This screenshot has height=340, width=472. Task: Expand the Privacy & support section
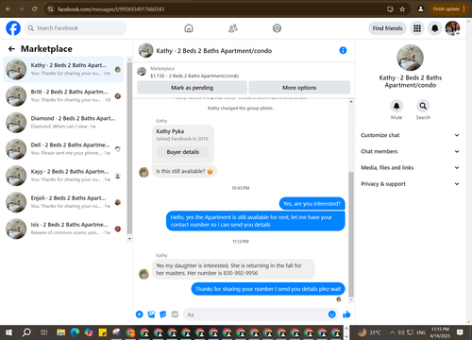[x=411, y=184]
